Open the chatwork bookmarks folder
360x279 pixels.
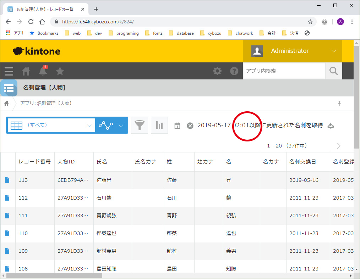240,33
